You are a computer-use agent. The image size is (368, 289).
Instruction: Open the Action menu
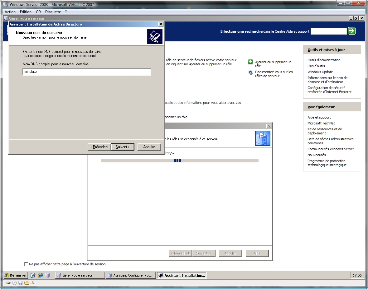tap(10, 12)
